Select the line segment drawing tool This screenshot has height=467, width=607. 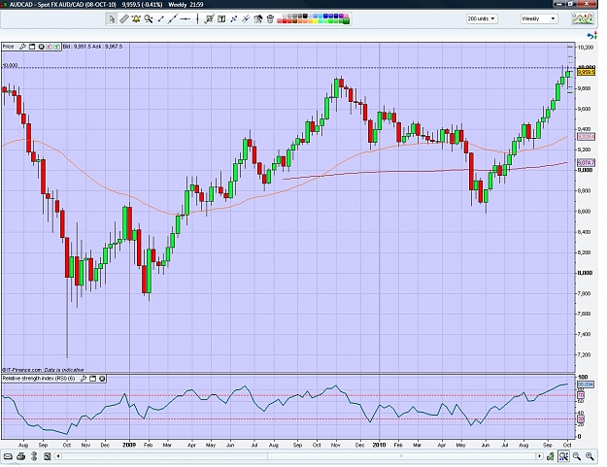pyautogui.click(x=160, y=18)
